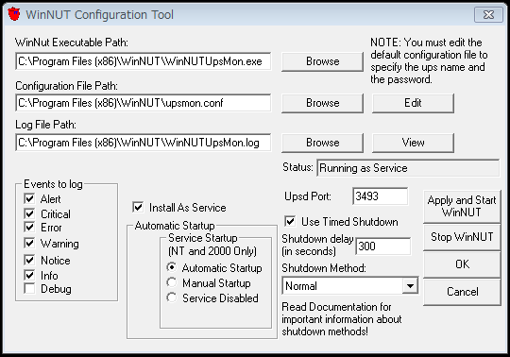
Task: Toggle the Alert event checkbox
Action: (x=29, y=198)
